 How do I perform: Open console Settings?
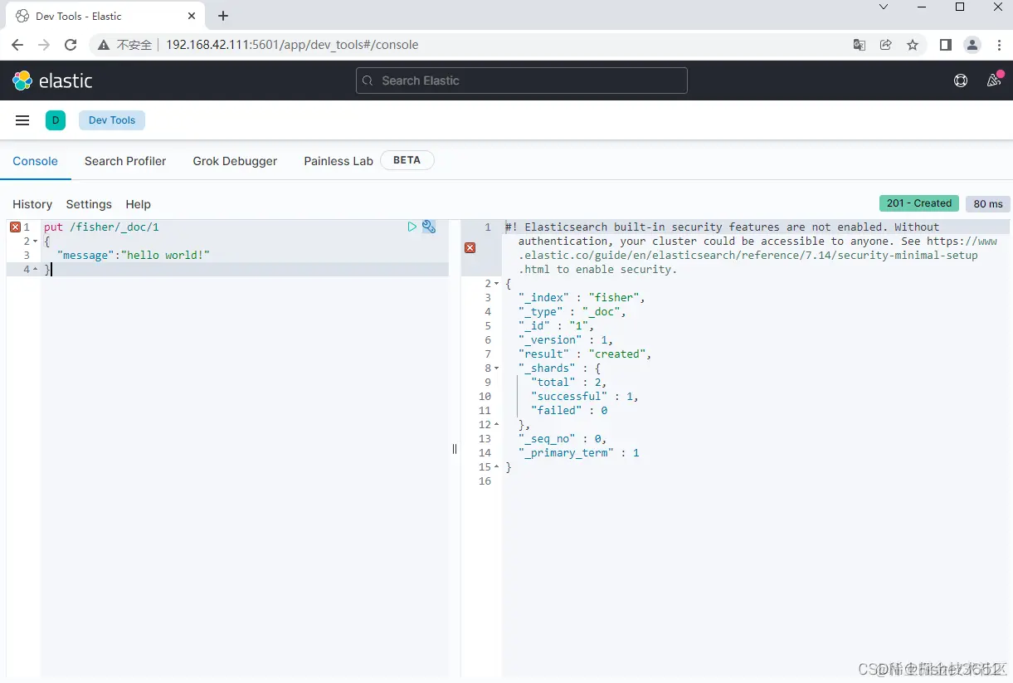(x=89, y=204)
